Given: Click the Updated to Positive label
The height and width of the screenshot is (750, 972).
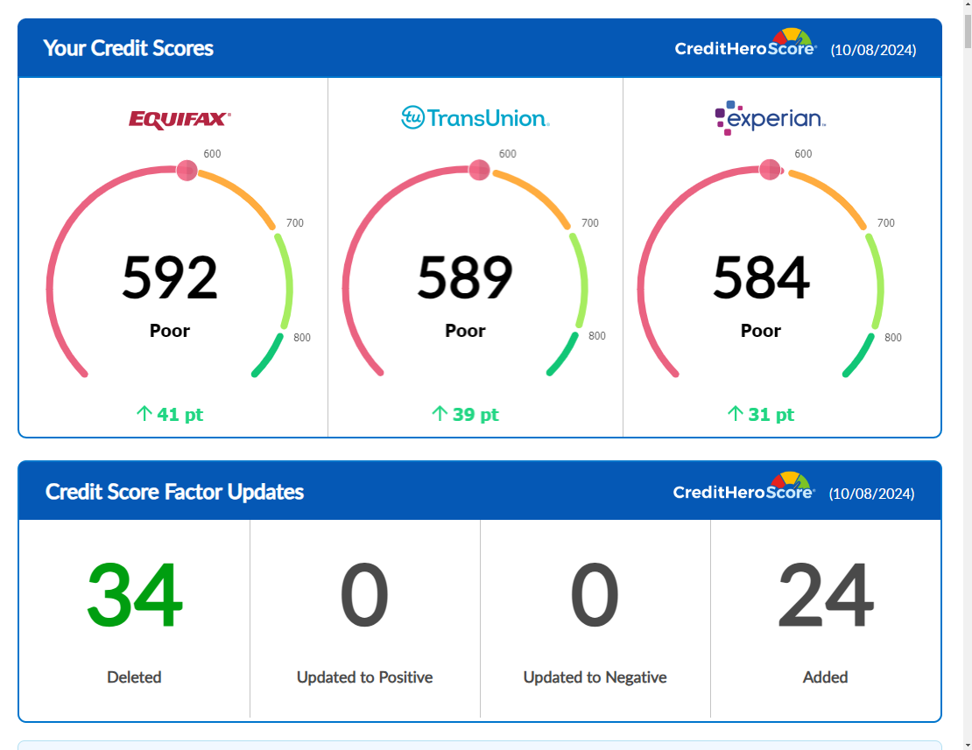Looking at the screenshot, I should click(x=364, y=676).
